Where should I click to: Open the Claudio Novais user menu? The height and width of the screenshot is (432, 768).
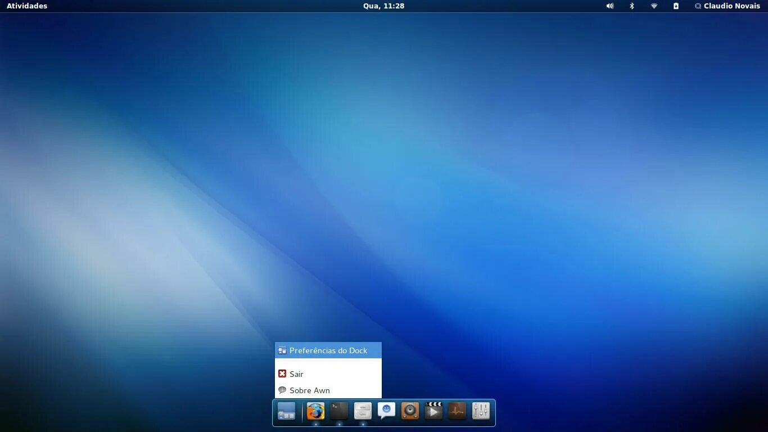point(728,6)
